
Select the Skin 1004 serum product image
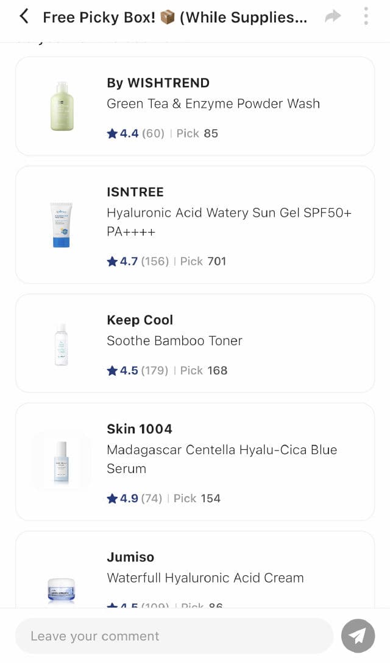tap(61, 461)
